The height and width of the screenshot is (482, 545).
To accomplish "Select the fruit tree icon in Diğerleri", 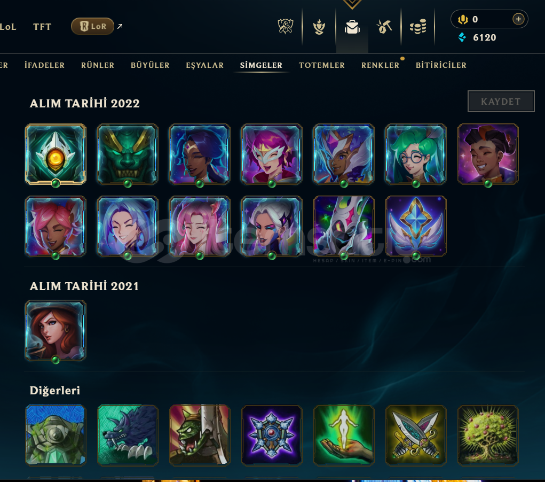I will click(488, 435).
